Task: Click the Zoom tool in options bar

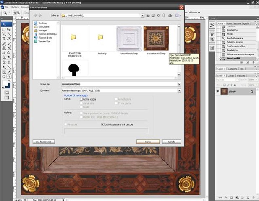Action: click(x=5, y=13)
